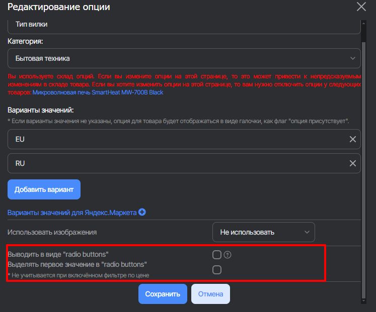Click the plus icon beside Яндекс.Маркета

click(x=142, y=213)
